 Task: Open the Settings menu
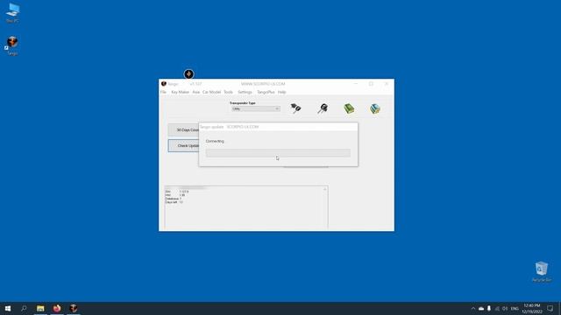tap(245, 92)
